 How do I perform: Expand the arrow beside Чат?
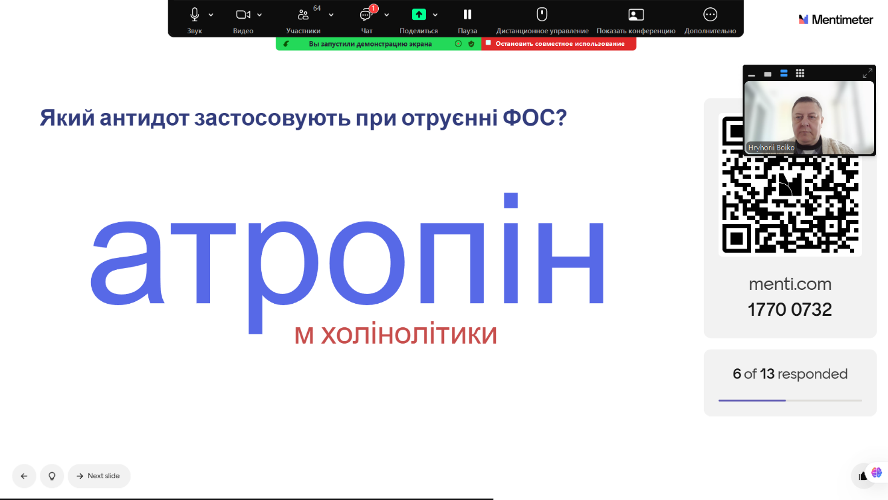387,15
